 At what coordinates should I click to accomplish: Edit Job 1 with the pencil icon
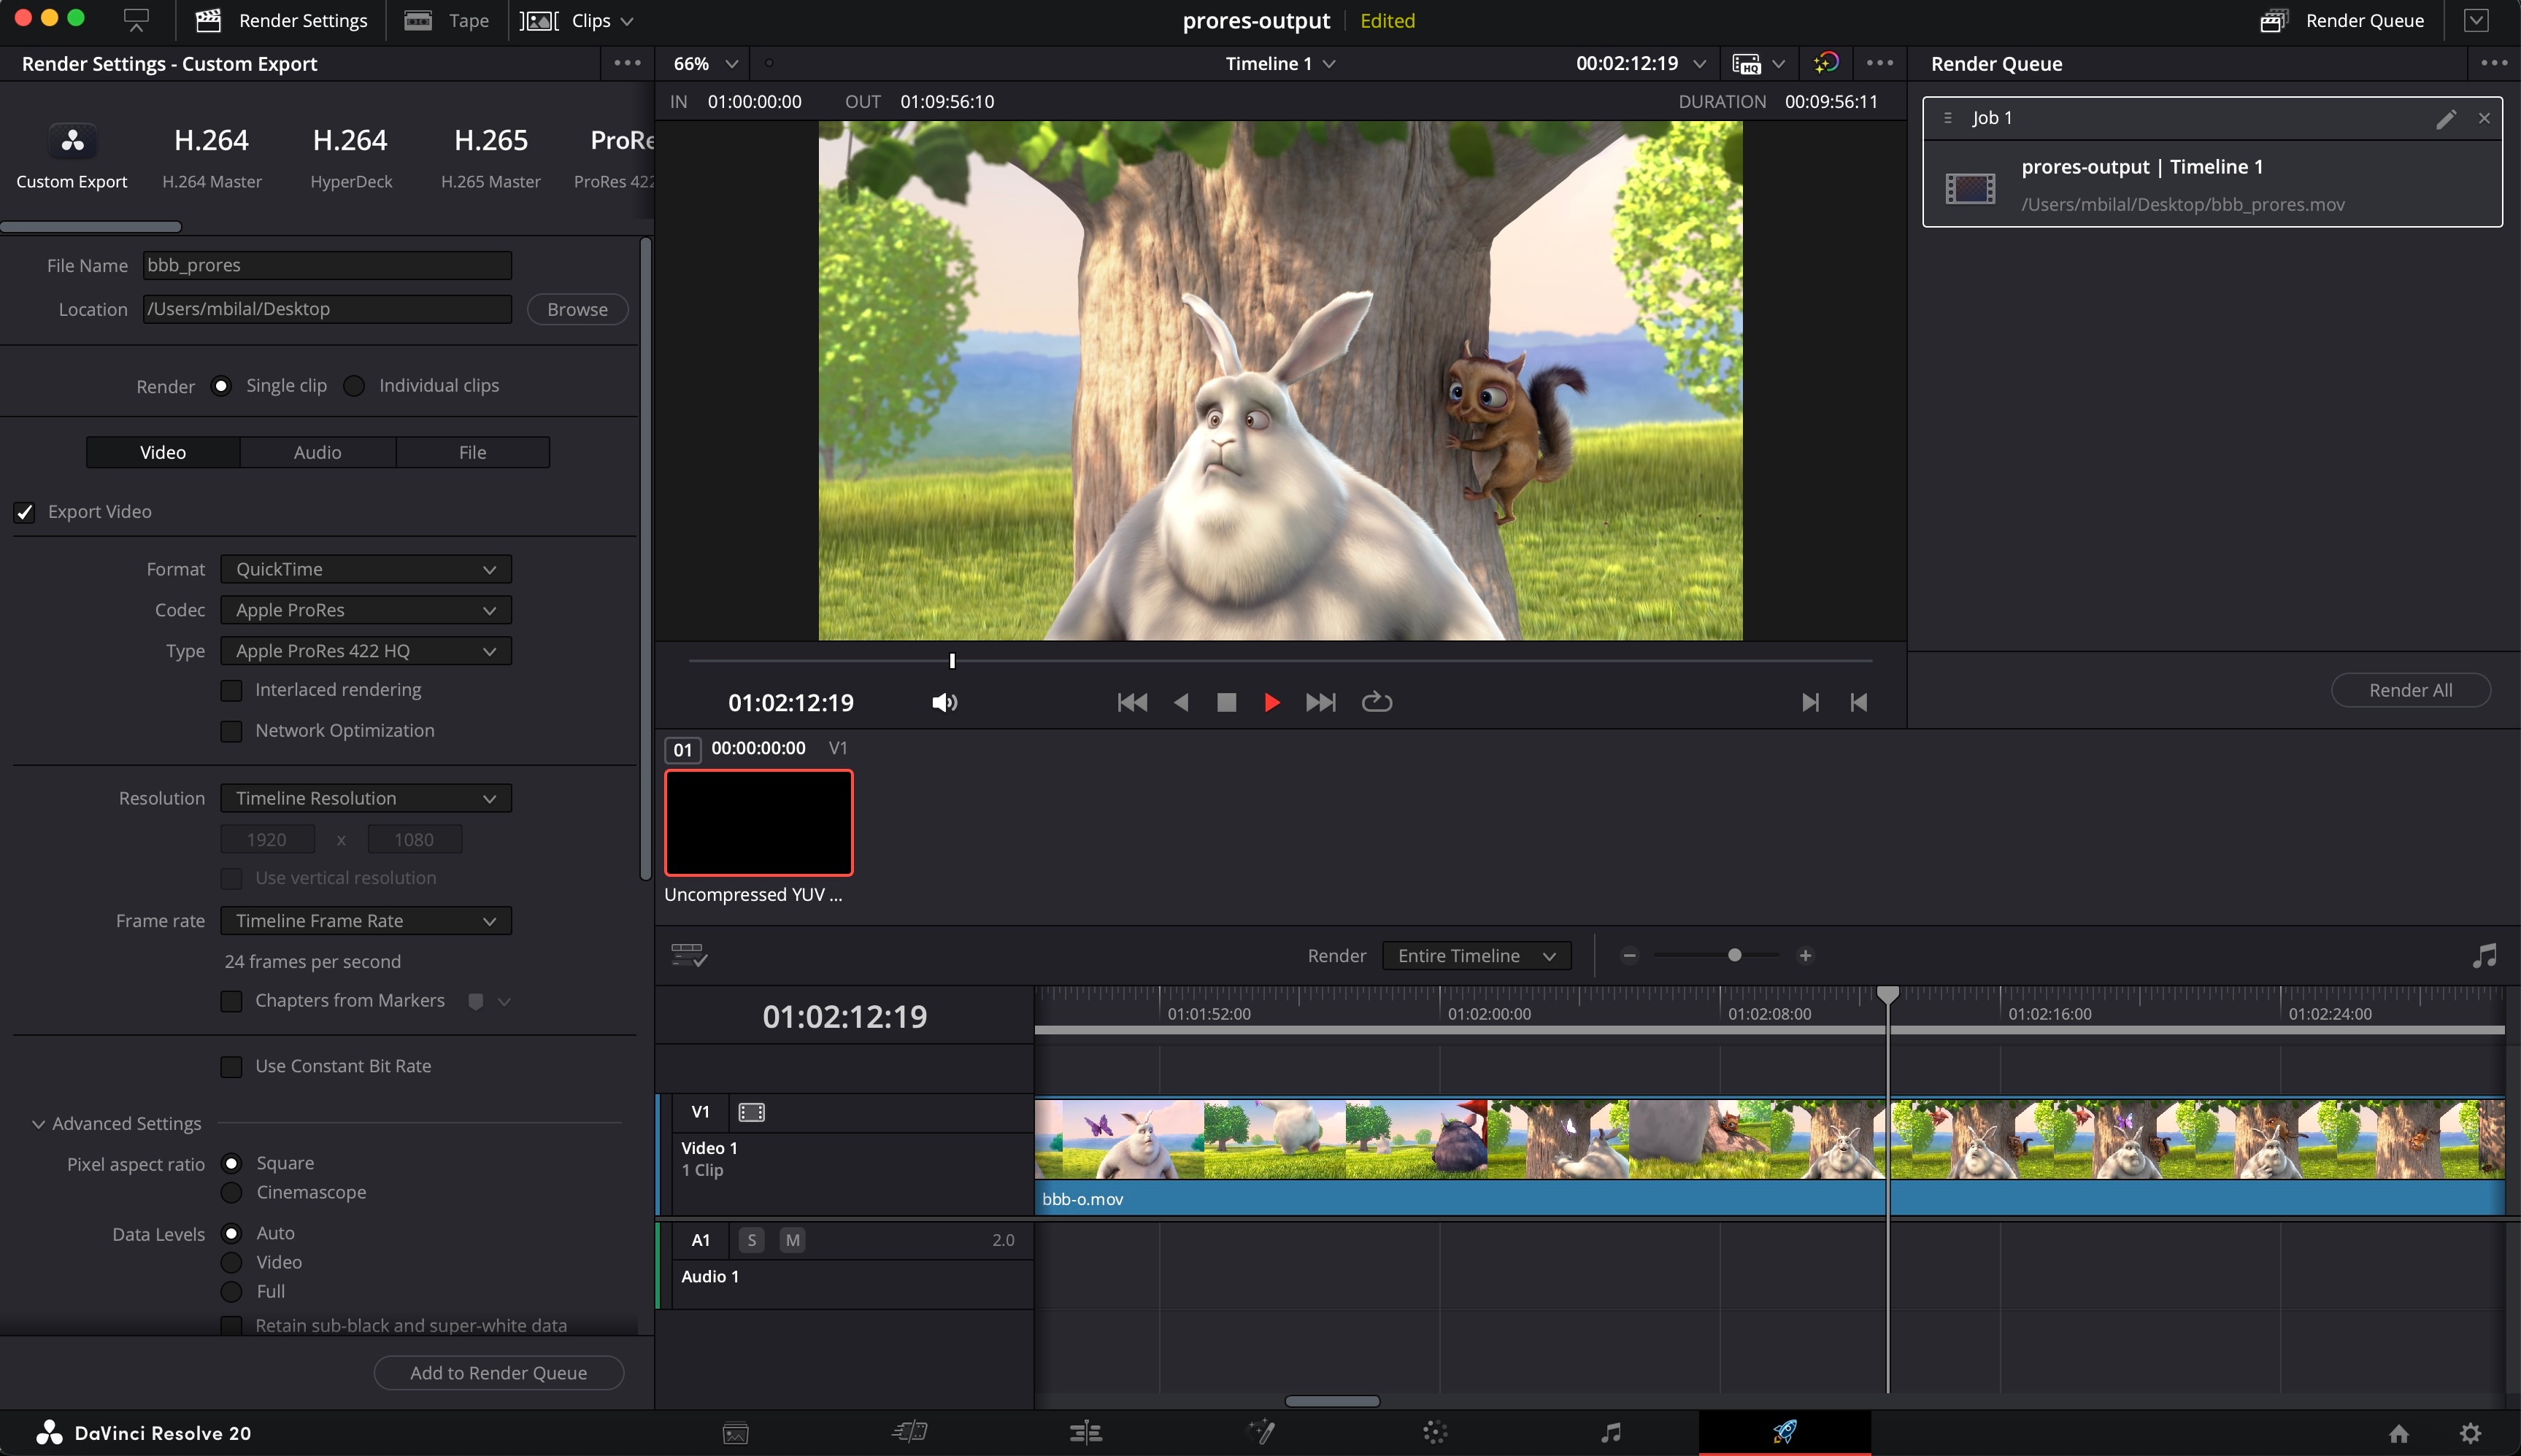point(2445,119)
